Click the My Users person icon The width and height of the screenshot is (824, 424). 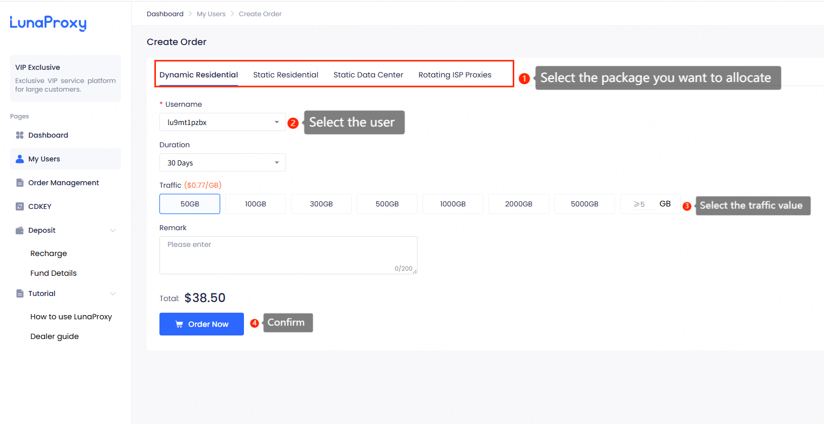(20, 159)
